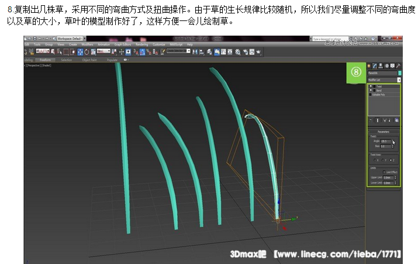Select the Select and Scale tool
The image size is (418, 264).
(94, 52)
